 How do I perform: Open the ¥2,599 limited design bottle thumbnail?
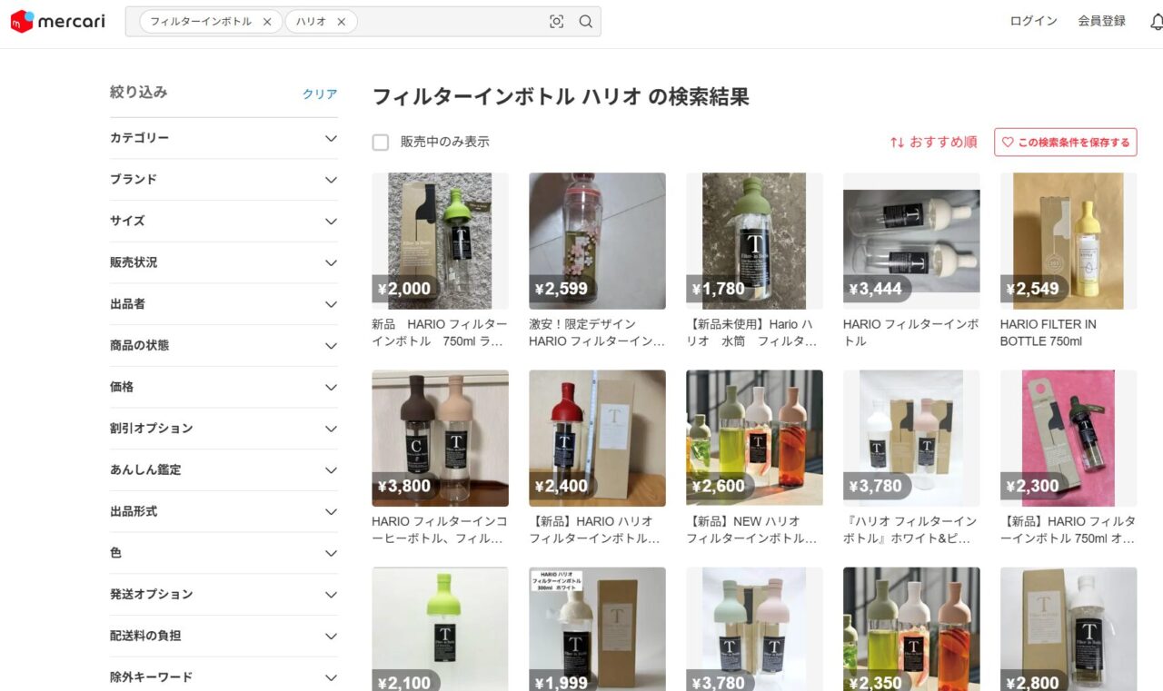[x=597, y=242]
